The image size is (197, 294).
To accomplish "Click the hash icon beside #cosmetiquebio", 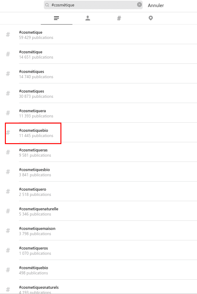I will 8,133.
